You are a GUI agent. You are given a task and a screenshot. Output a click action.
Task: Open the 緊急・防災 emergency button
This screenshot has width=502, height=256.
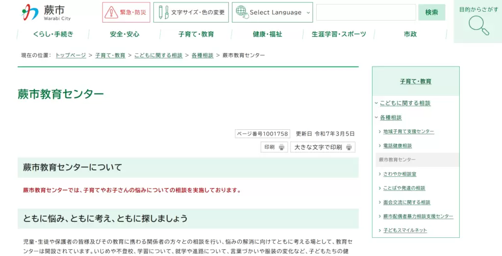tap(126, 12)
